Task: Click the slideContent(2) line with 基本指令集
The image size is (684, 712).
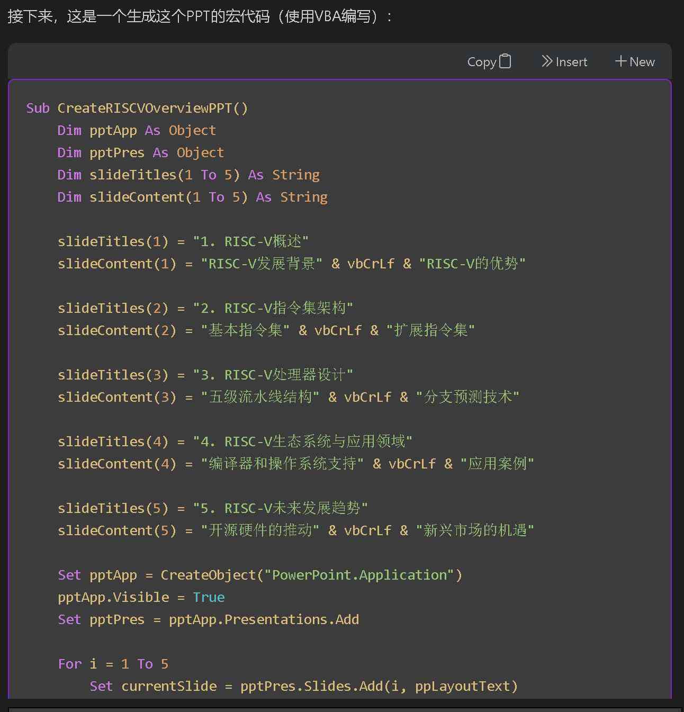Action: point(266,330)
